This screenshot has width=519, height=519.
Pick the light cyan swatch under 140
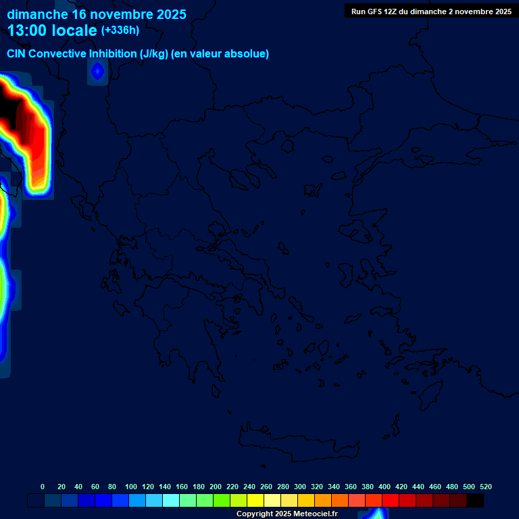tap(171, 501)
